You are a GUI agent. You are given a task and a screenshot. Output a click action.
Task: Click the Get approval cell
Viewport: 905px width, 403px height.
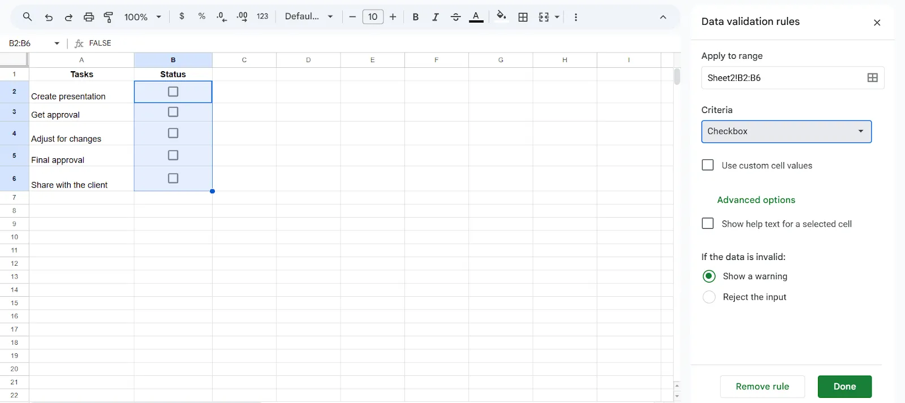81,112
